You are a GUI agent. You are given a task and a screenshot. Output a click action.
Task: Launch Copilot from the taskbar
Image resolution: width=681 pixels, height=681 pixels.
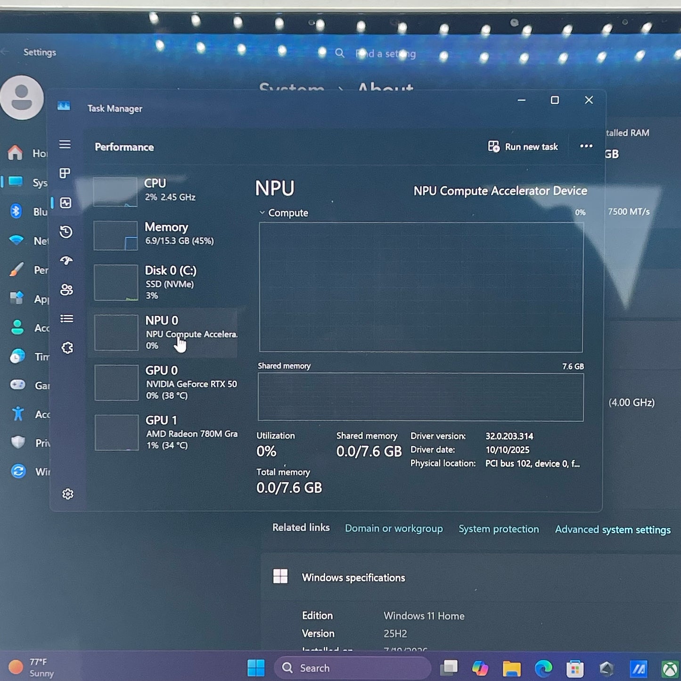coord(480,668)
